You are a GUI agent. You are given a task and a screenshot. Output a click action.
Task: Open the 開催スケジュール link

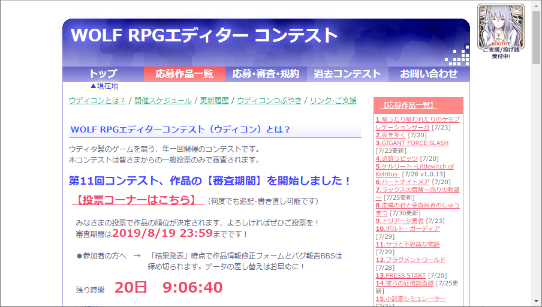pyautogui.click(x=163, y=101)
